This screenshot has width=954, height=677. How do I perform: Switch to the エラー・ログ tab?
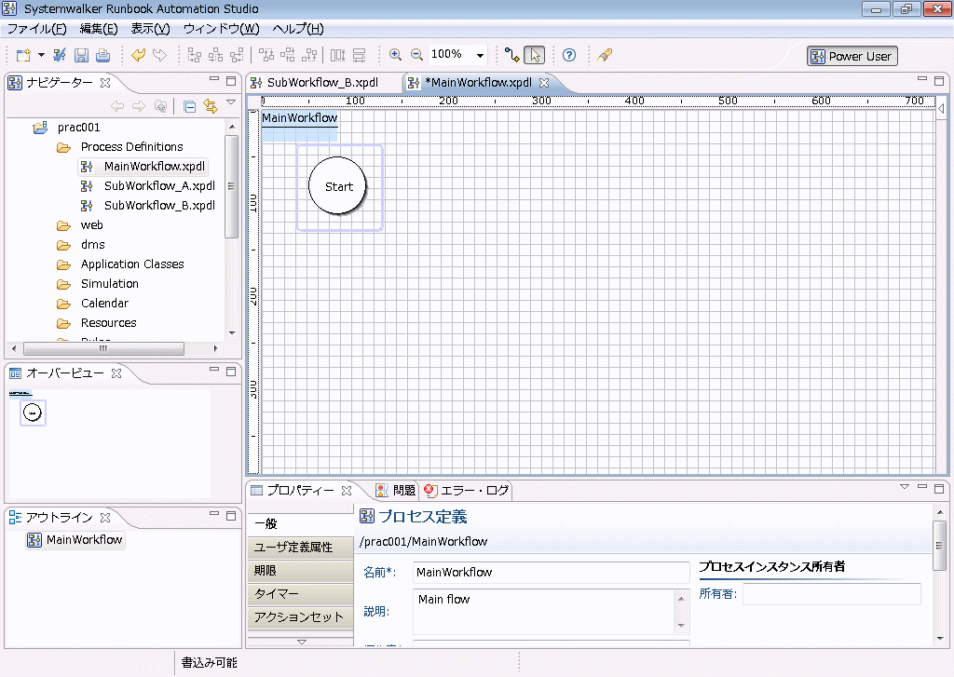(466, 490)
